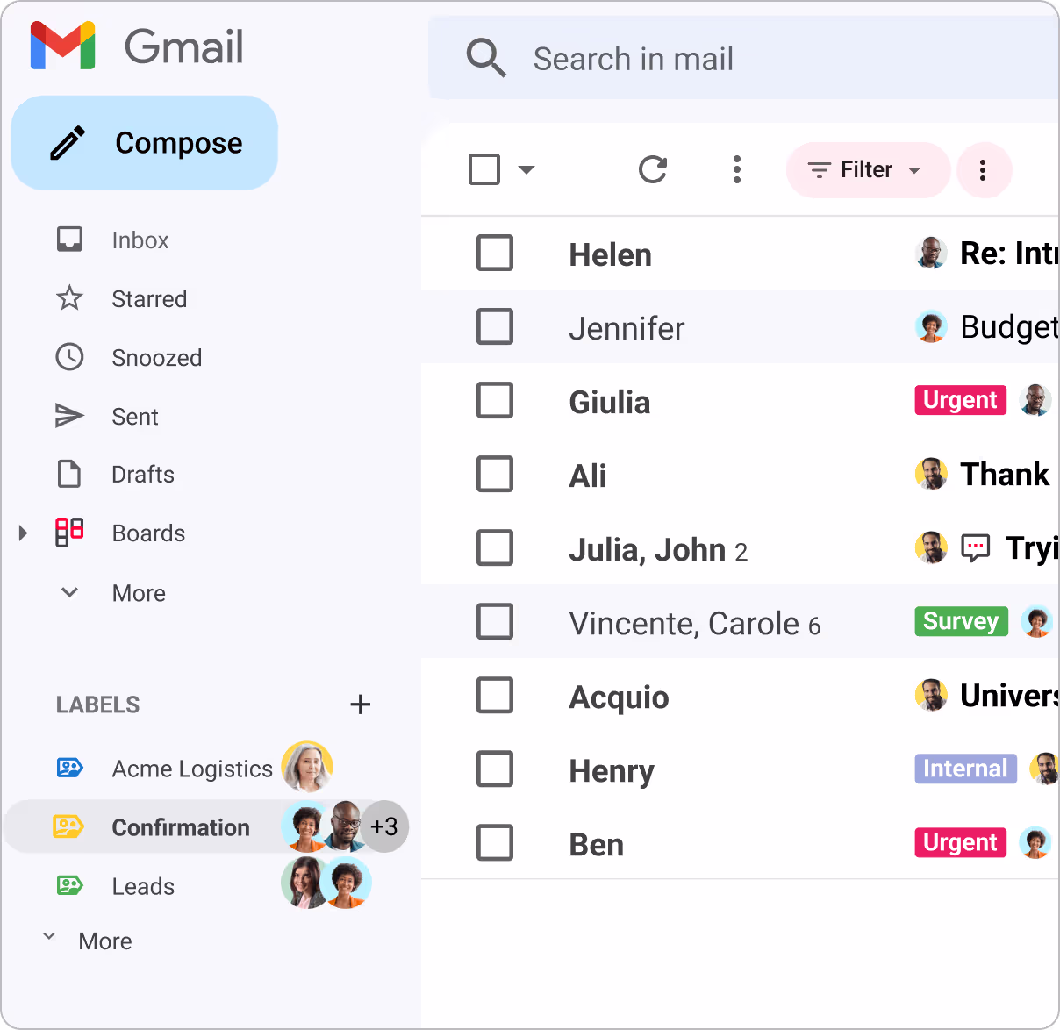Viewport: 1060px width, 1030px height.
Task: Open the Sent folder
Action: [135, 417]
